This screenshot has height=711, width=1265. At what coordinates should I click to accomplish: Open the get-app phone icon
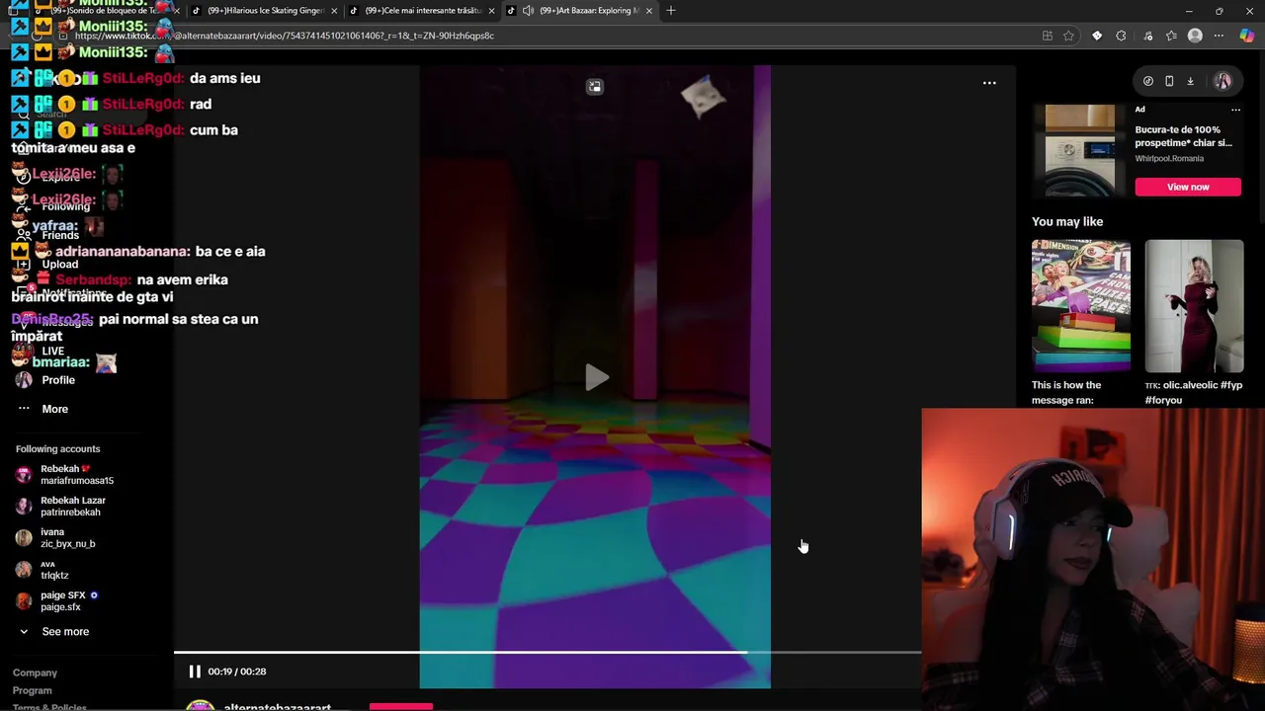tap(1169, 81)
